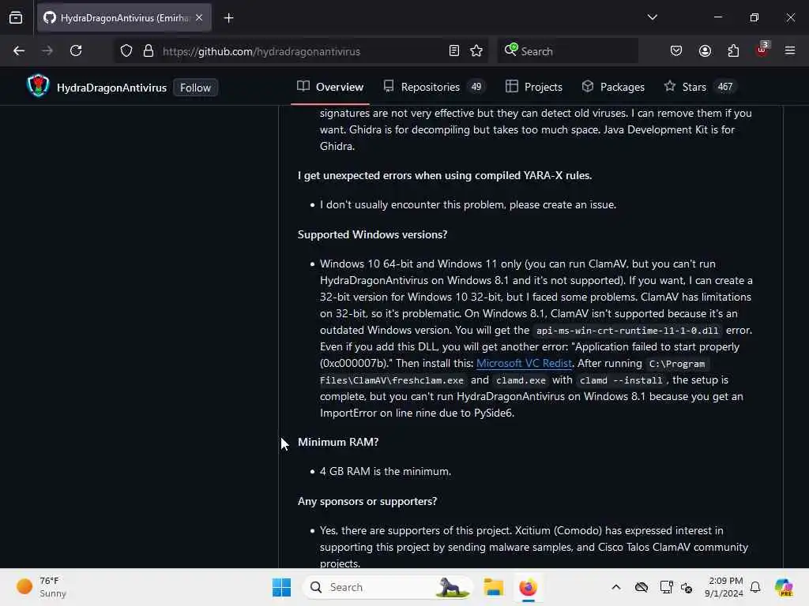
Task: Click the HydraDragonAntivirus shield avatar
Action: tap(38, 86)
